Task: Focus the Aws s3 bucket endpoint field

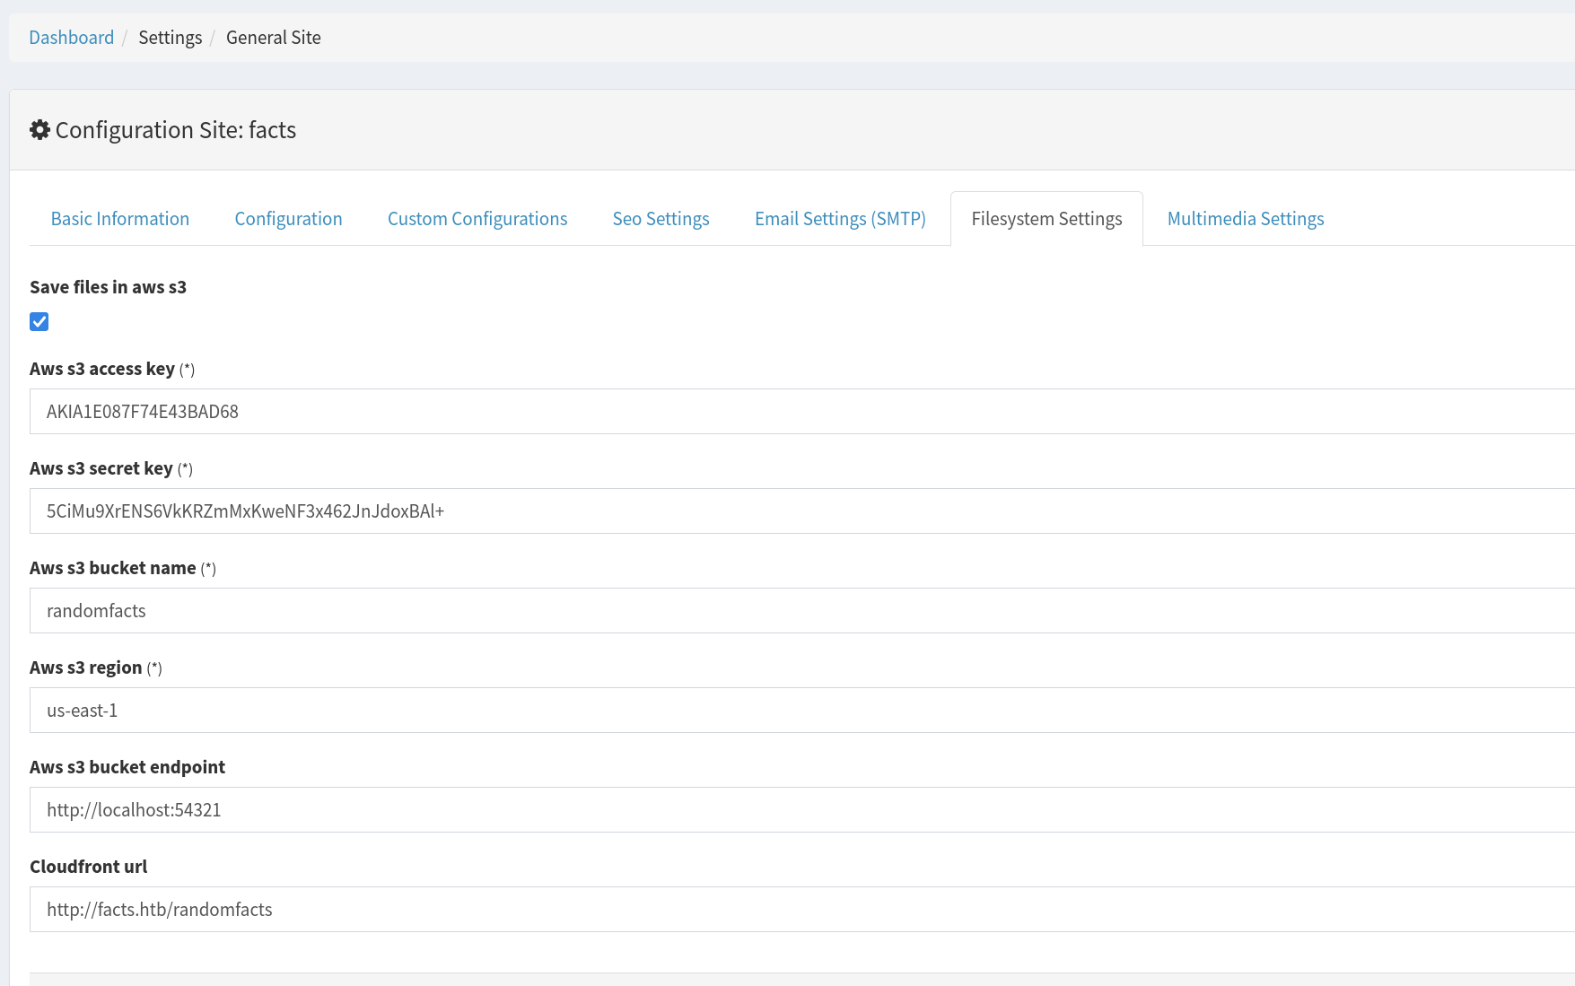Action: 538,809
